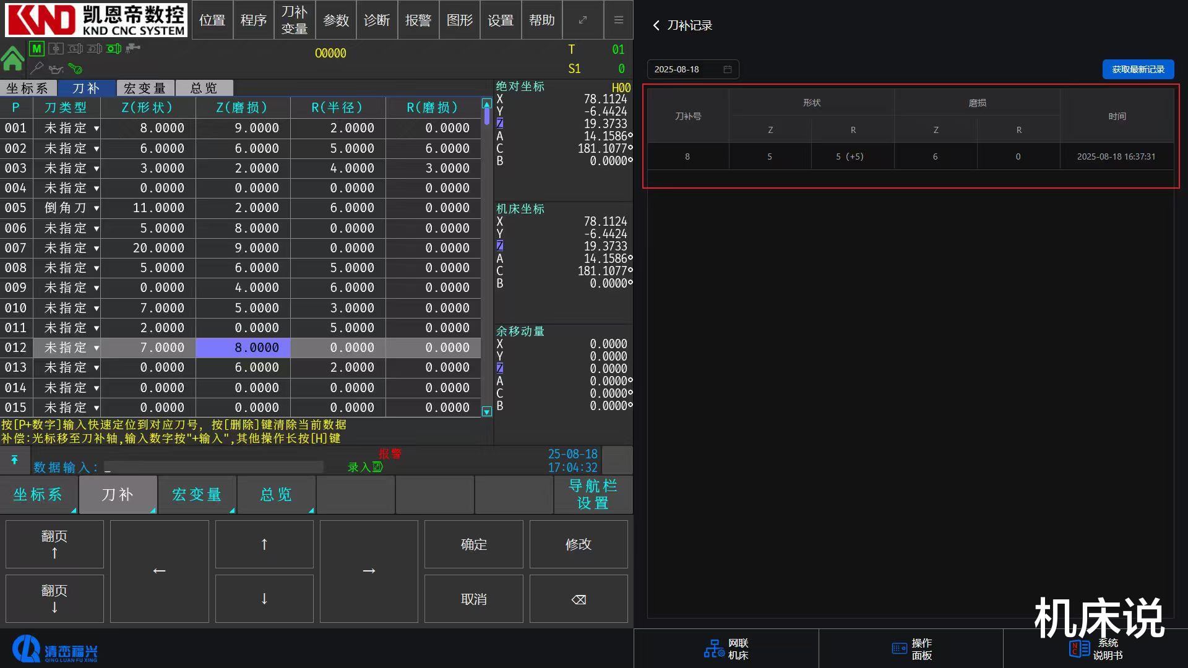Open the hamburger menu icon
The height and width of the screenshot is (668, 1188).
click(618, 20)
